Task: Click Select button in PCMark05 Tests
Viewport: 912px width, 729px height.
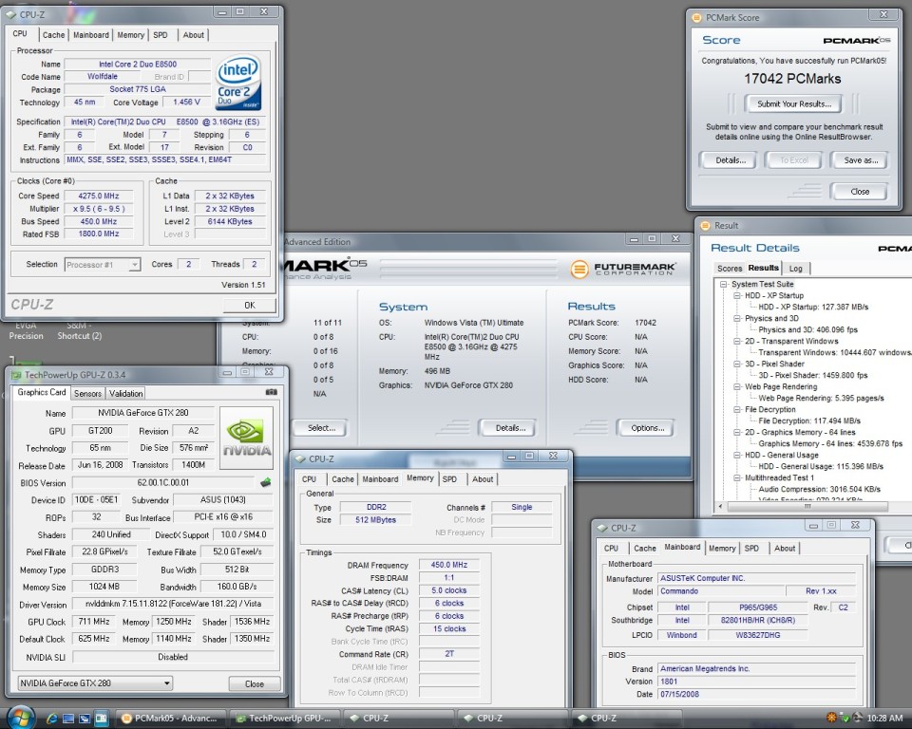Action: 321,428
